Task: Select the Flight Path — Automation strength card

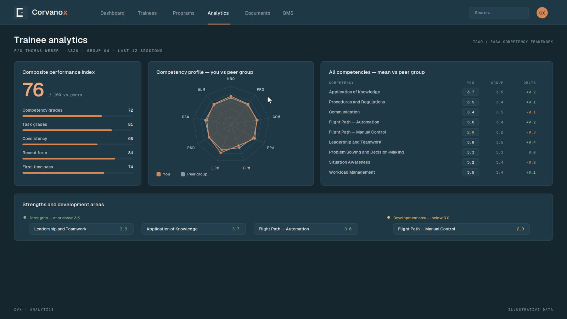Action: click(306, 229)
